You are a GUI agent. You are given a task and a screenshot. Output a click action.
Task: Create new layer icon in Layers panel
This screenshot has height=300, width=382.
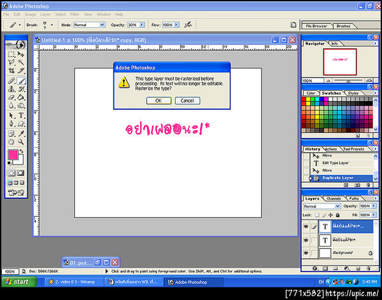[x=358, y=268]
